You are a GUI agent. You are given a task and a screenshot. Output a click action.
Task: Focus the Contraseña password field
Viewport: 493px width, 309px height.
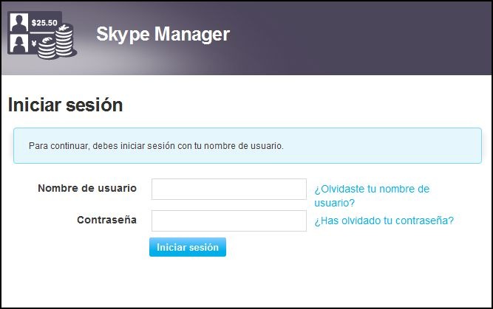[x=228, y=221]
